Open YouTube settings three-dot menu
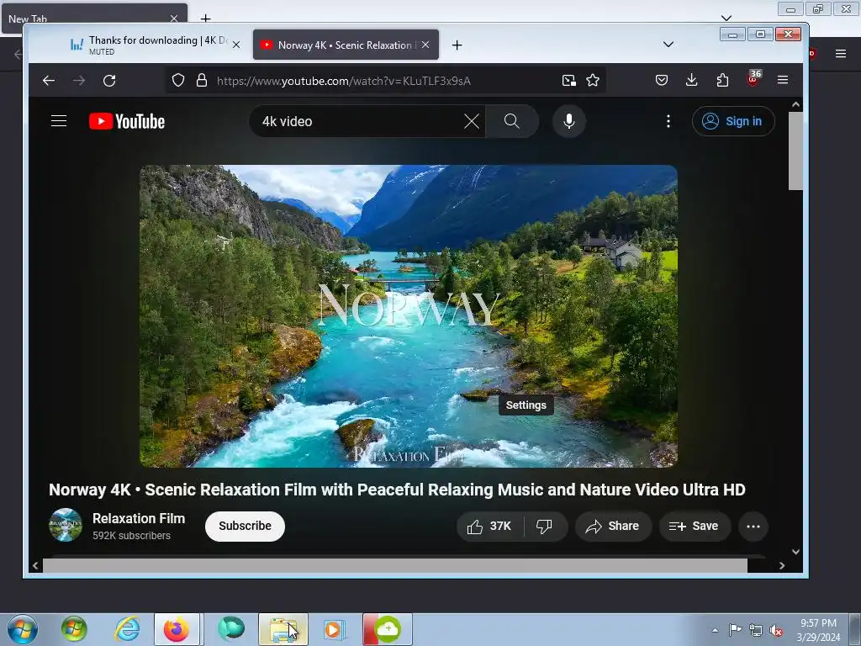The image size is (861, 646). pyautogui.click(x=668, y=121)
